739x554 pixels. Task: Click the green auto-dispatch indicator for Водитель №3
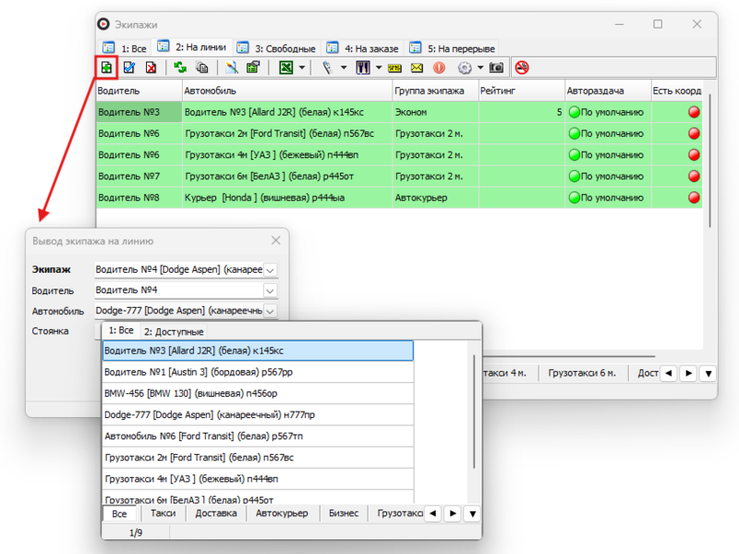574,112
